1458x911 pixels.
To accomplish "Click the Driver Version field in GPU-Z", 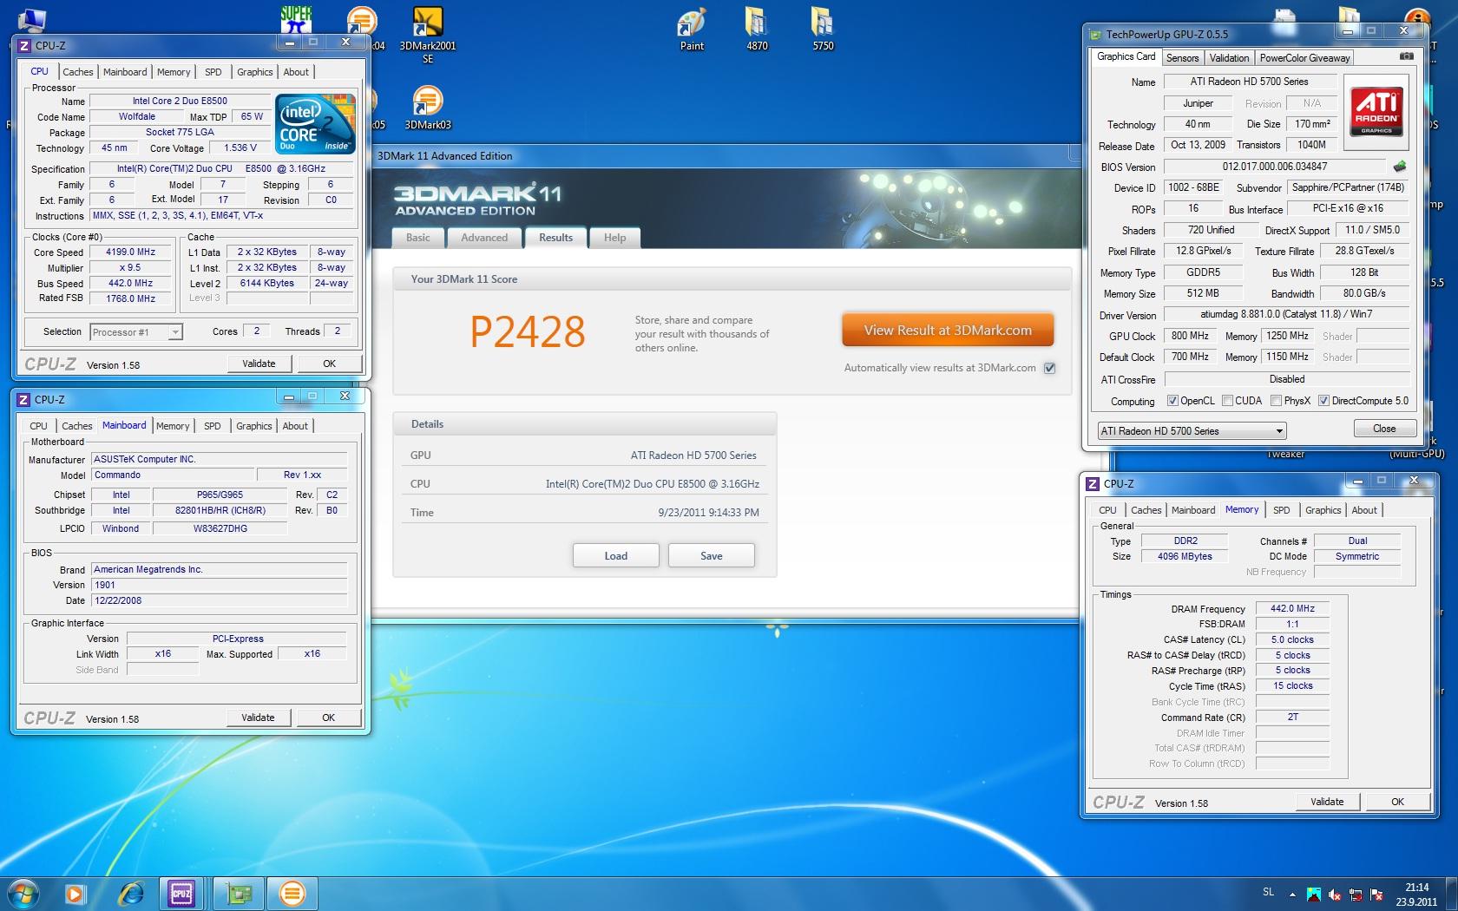I will point(1285,314).
